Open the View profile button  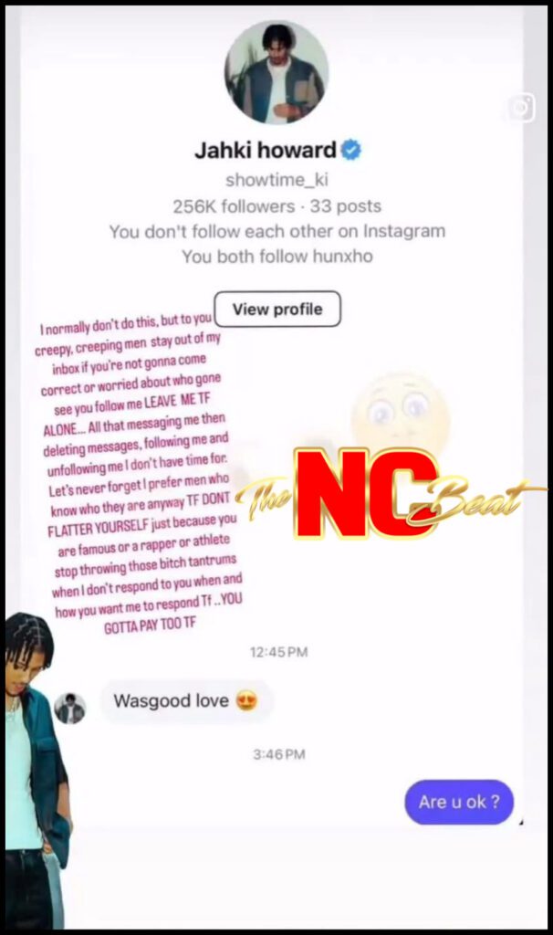pyautogui.click(x=277, y=309)
